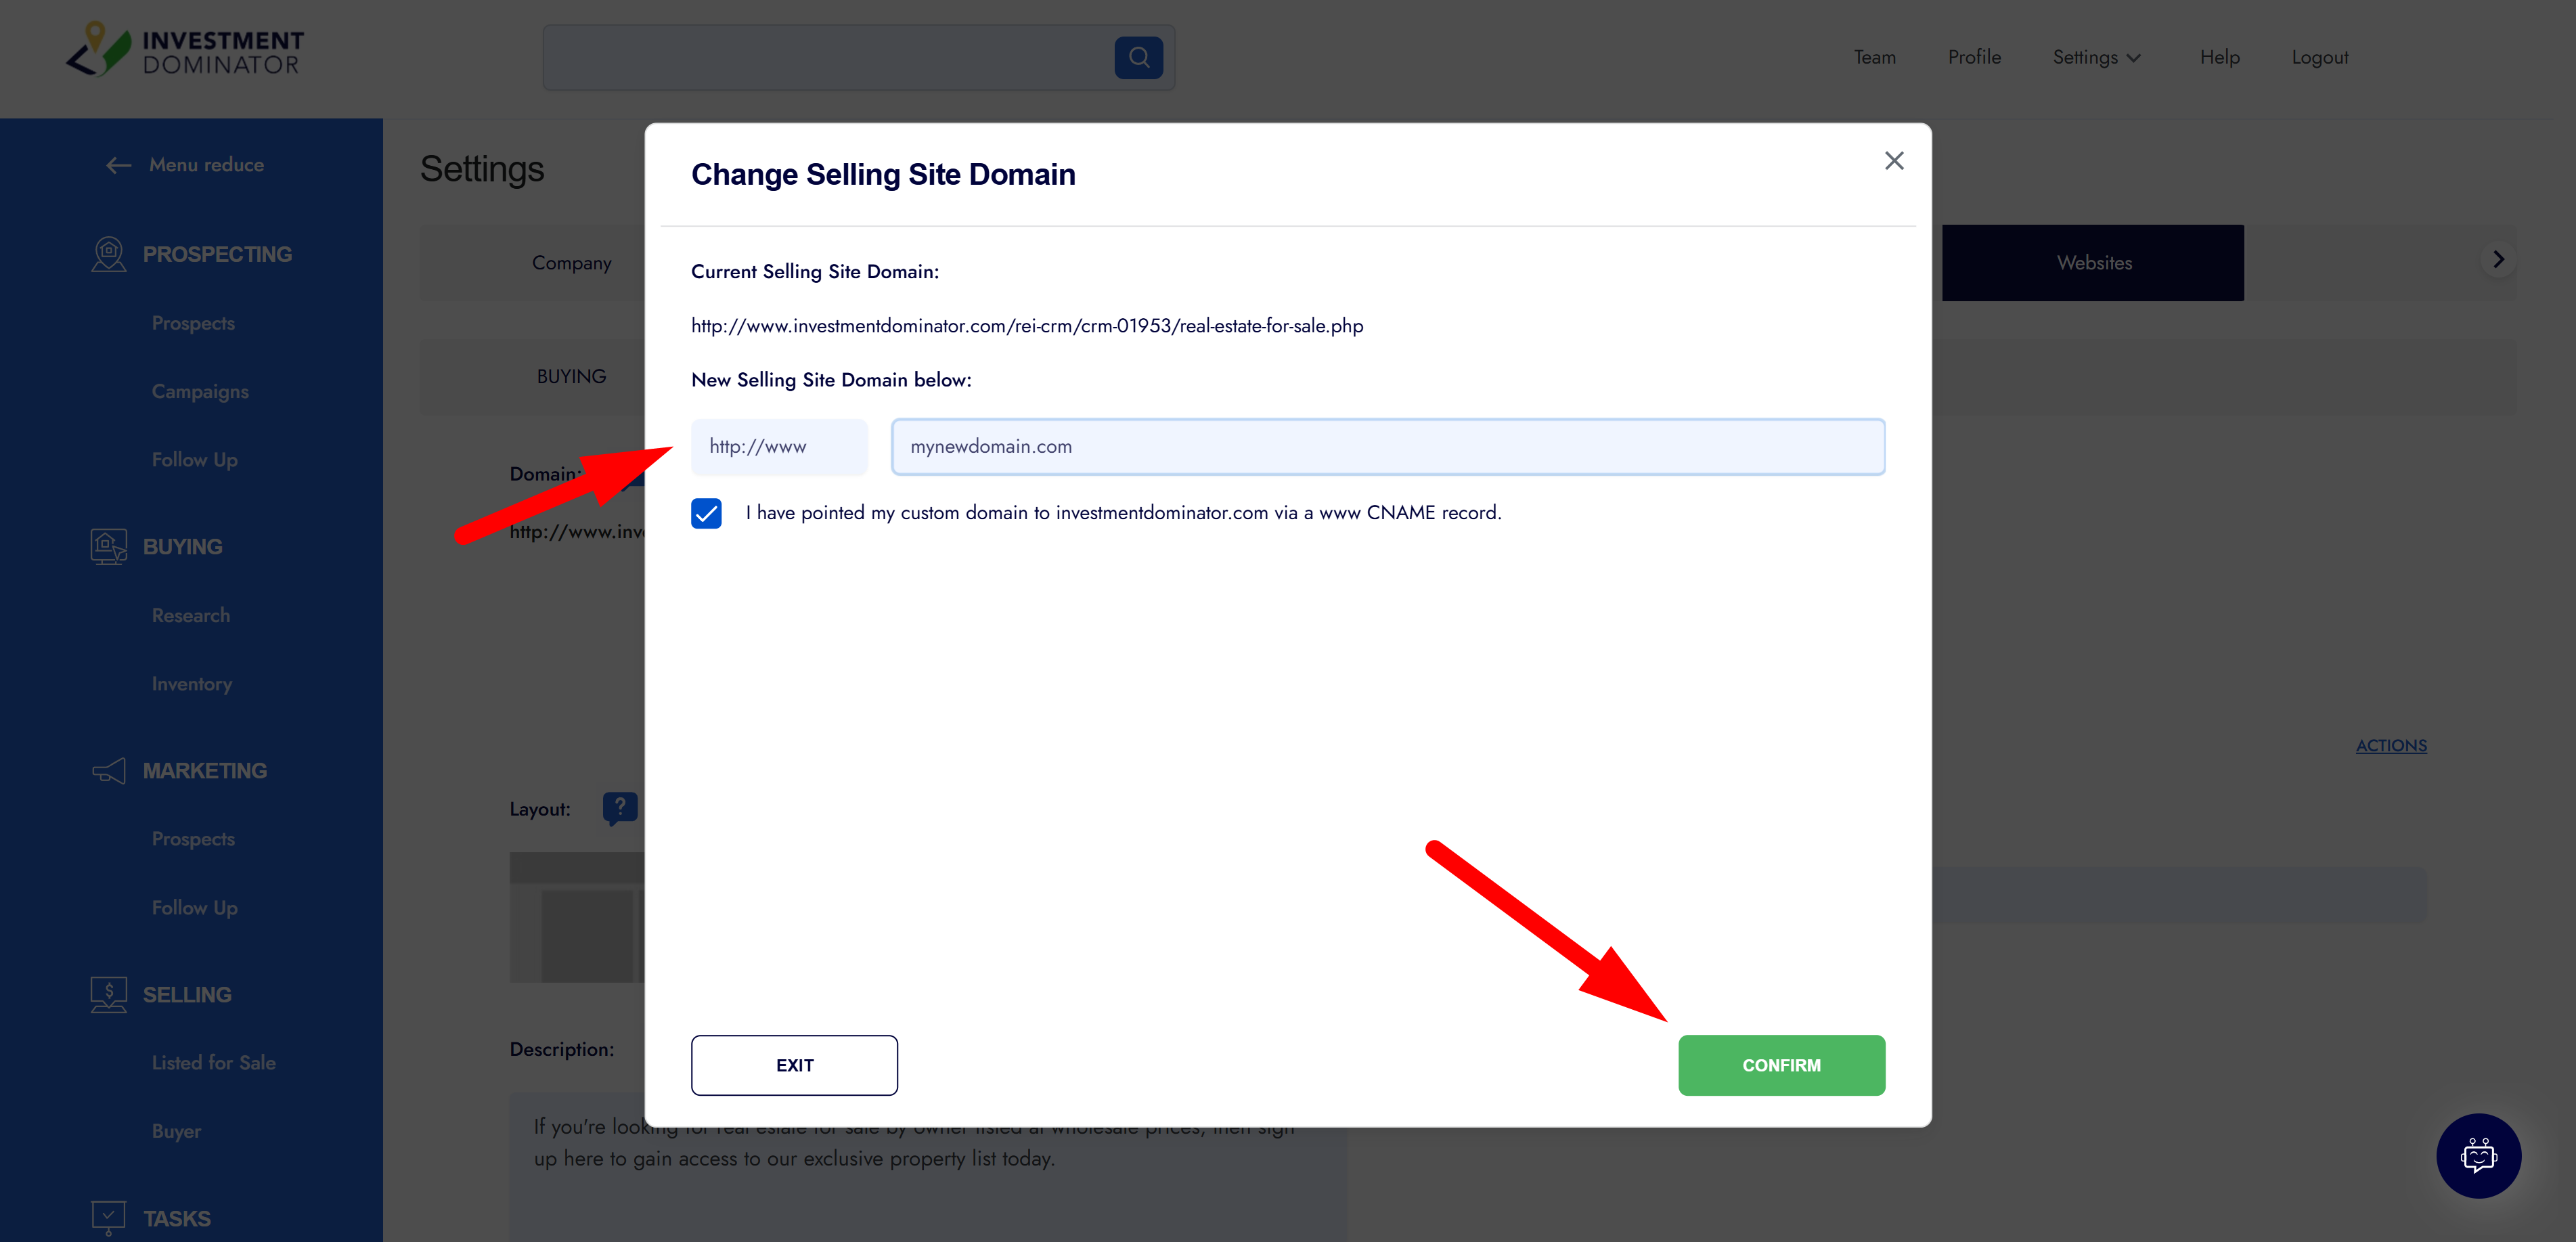Image resolution: width=2576 pixels, height=1242 pixels.
Task: Click the Menu reduce back arrow
Action: 119,165
